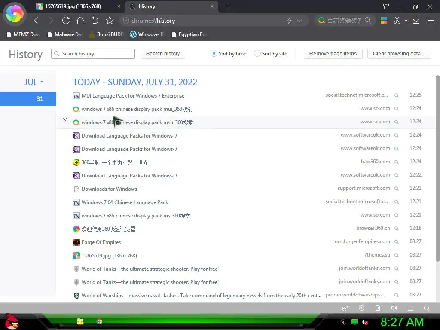
Task: Open the Bonzi BUDD bookmark
Action: pyautogui.click(x=107, y=34)
